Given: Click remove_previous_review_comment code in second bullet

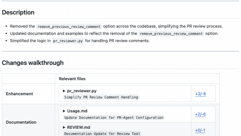Looking at the screenshot, I should (171, 34).
